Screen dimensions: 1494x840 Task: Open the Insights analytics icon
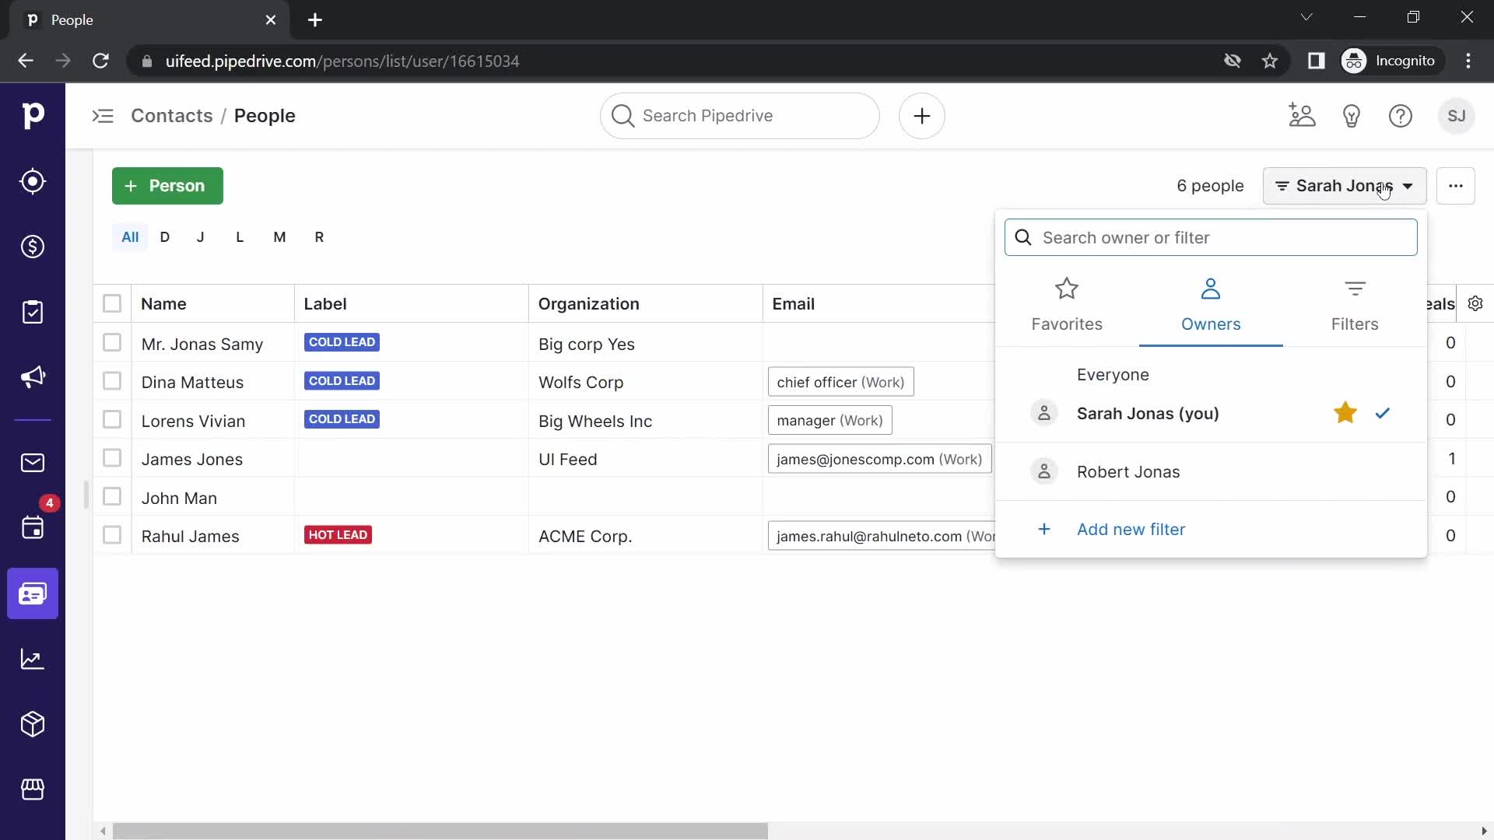[x=32, y=659]
